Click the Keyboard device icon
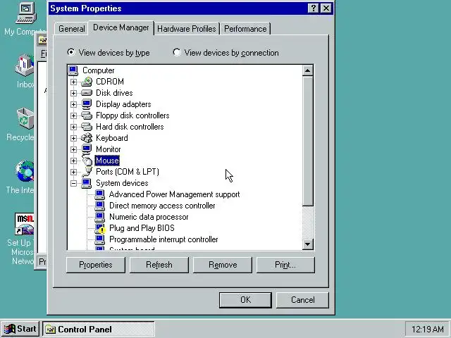Image resolution: width=451 pixels, height=338 pixels. tap(87, 138)
